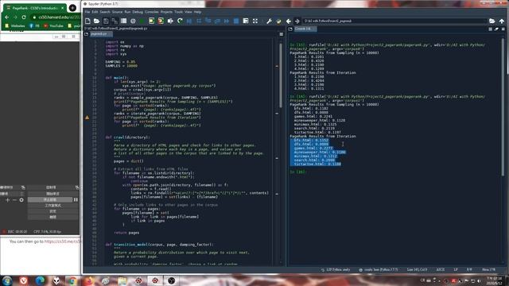Click the Forward arrow in Spyder toolbar

click(297, 21)
